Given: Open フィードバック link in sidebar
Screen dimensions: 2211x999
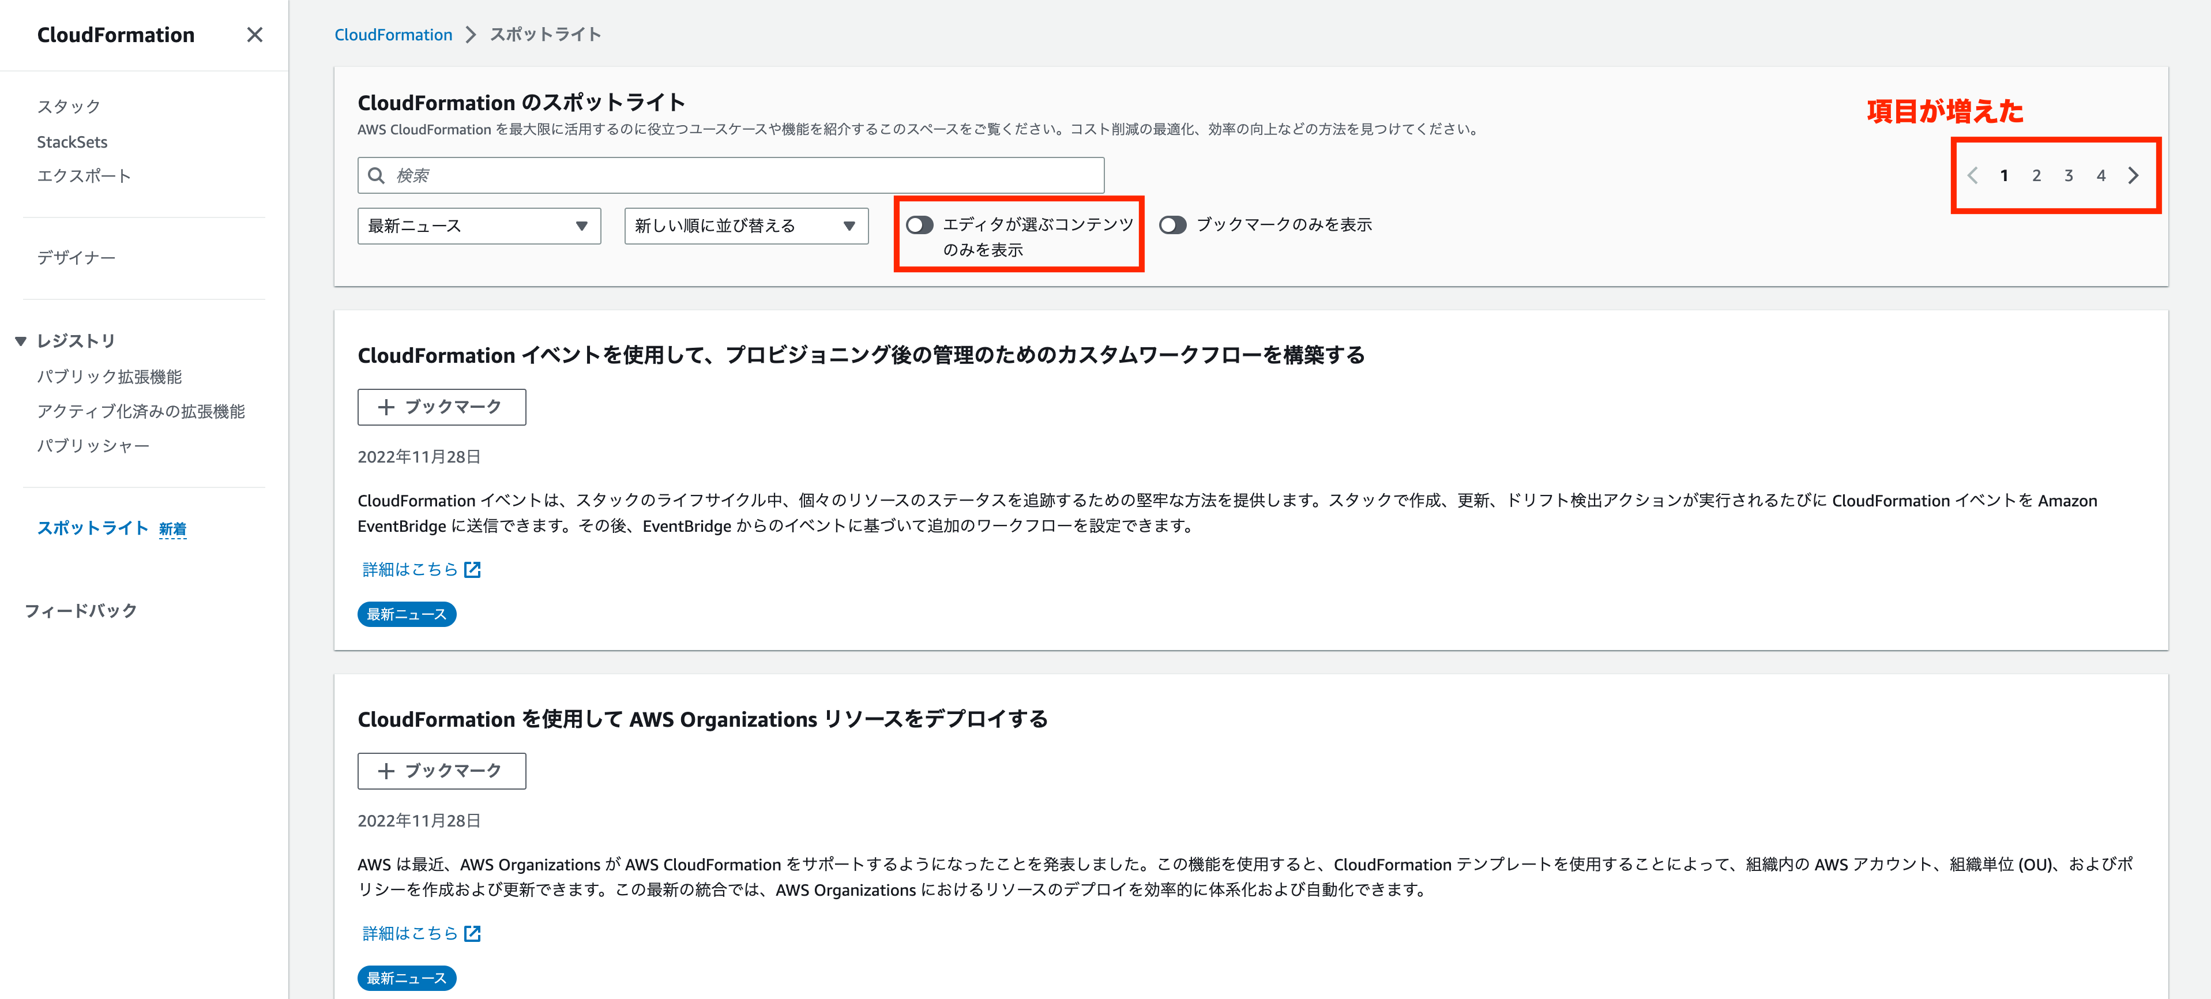Looking at the screenshot, I should point(81,610).
